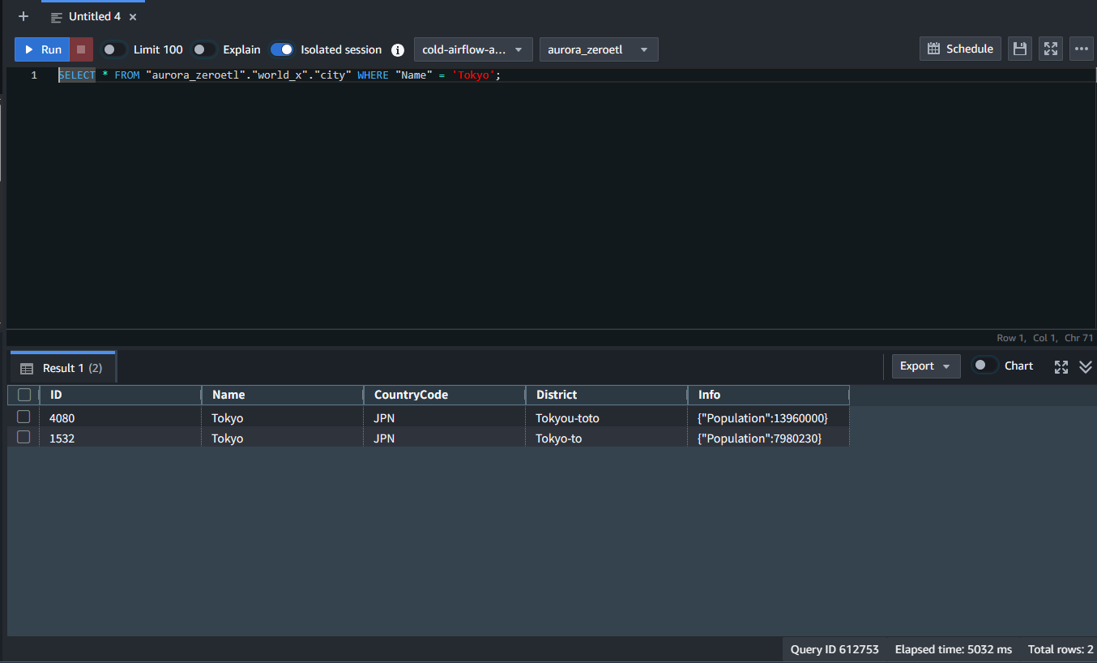Open the cold-airflow cluster dropdown
1097x663 pixels.
(x=473, y=49)
